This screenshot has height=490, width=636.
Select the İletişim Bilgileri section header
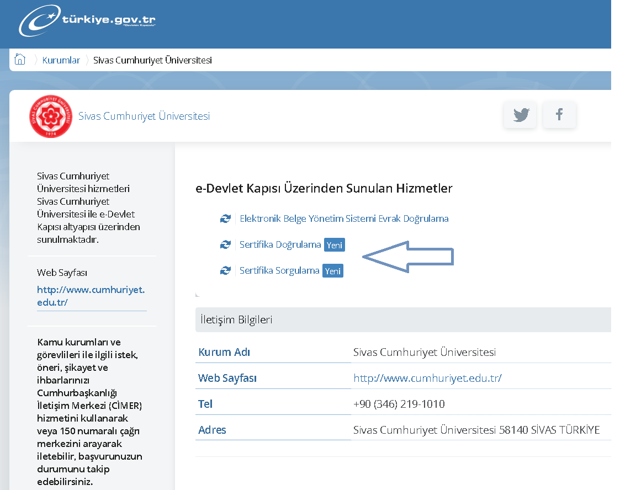(403, 320)
